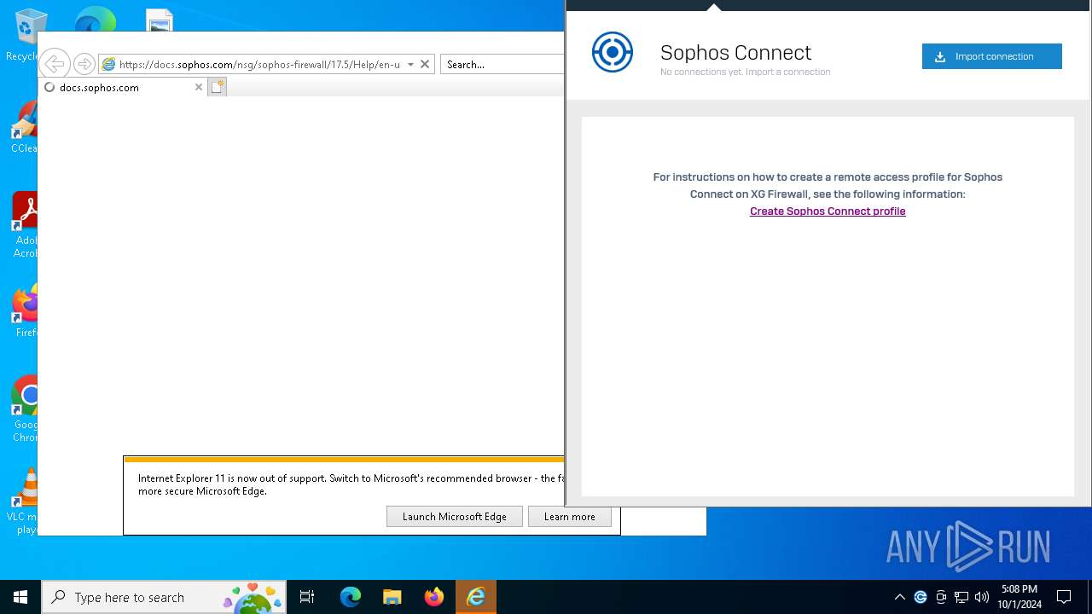Open Task View in taskbar

307,597
